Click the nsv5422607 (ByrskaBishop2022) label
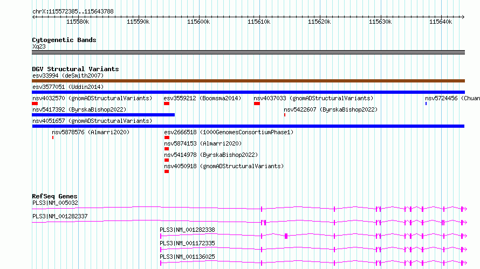480x269 pixels. (x=331, y=109)
